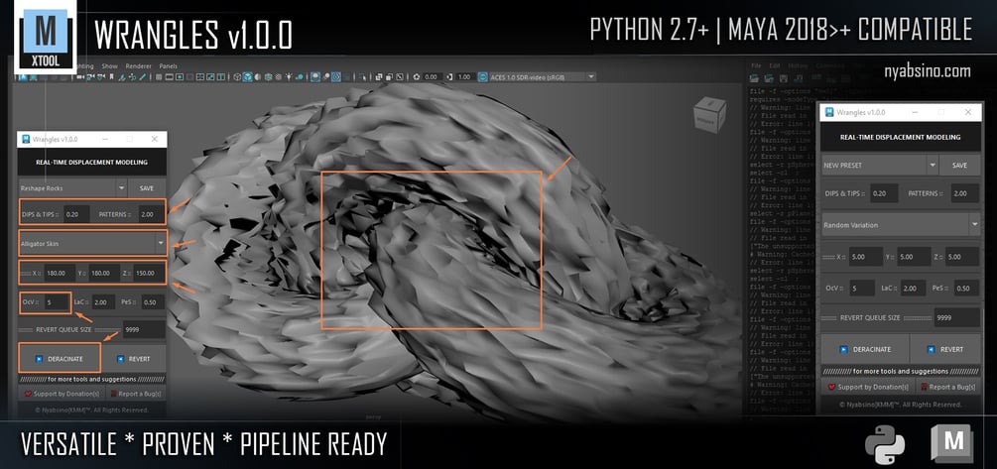Open the Show menu in viewport panel

[109, 66]
